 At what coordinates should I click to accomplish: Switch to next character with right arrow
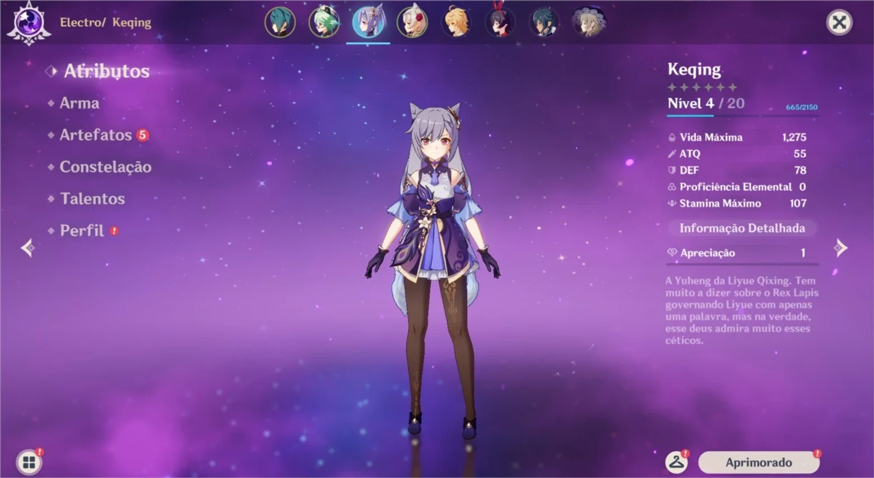(x=840, y=247)
